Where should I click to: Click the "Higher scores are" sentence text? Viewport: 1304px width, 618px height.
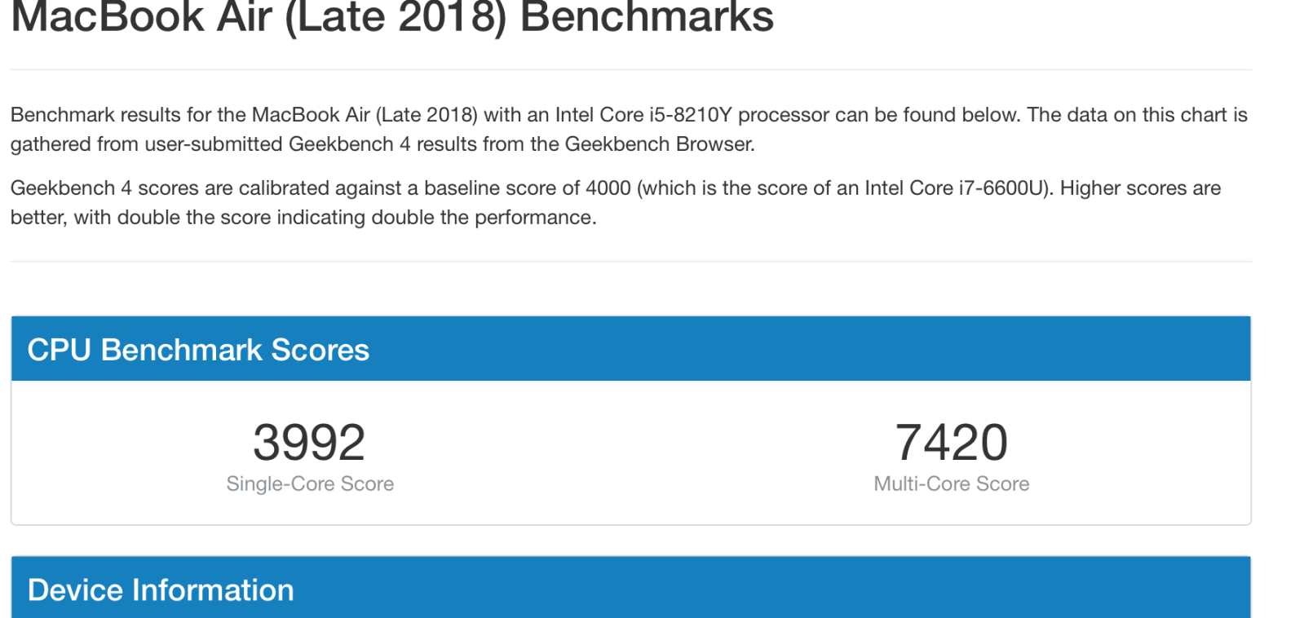[1140, 188]
